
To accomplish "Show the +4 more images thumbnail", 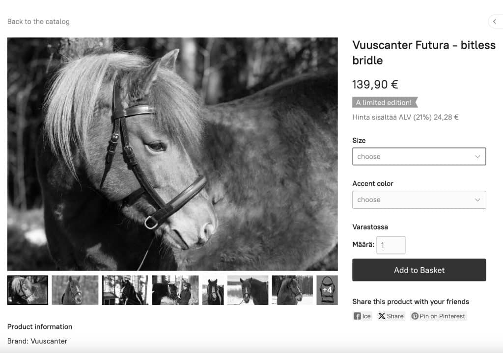I will [327, 290].
